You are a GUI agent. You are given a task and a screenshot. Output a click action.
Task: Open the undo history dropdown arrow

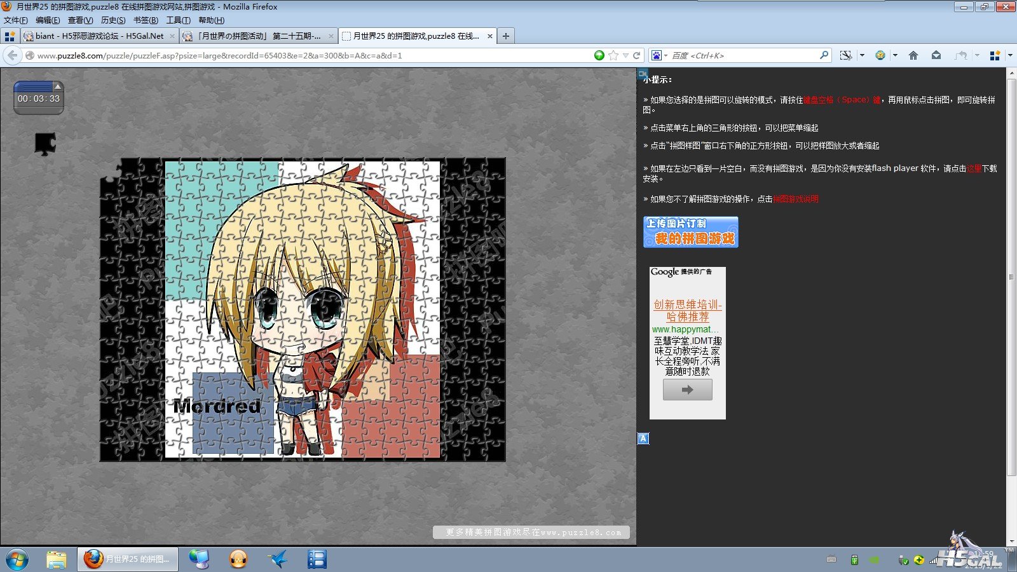click(x=977, y=55)
